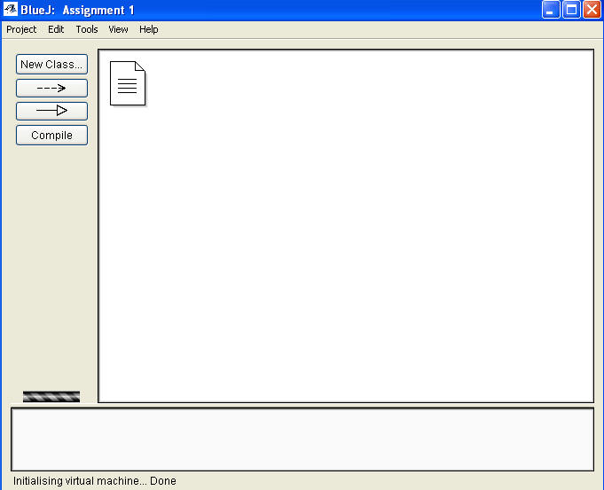Click the 'Initialising virtual machine... Done' status text
The image size is (604, 490).
click(x=95, y=481)
